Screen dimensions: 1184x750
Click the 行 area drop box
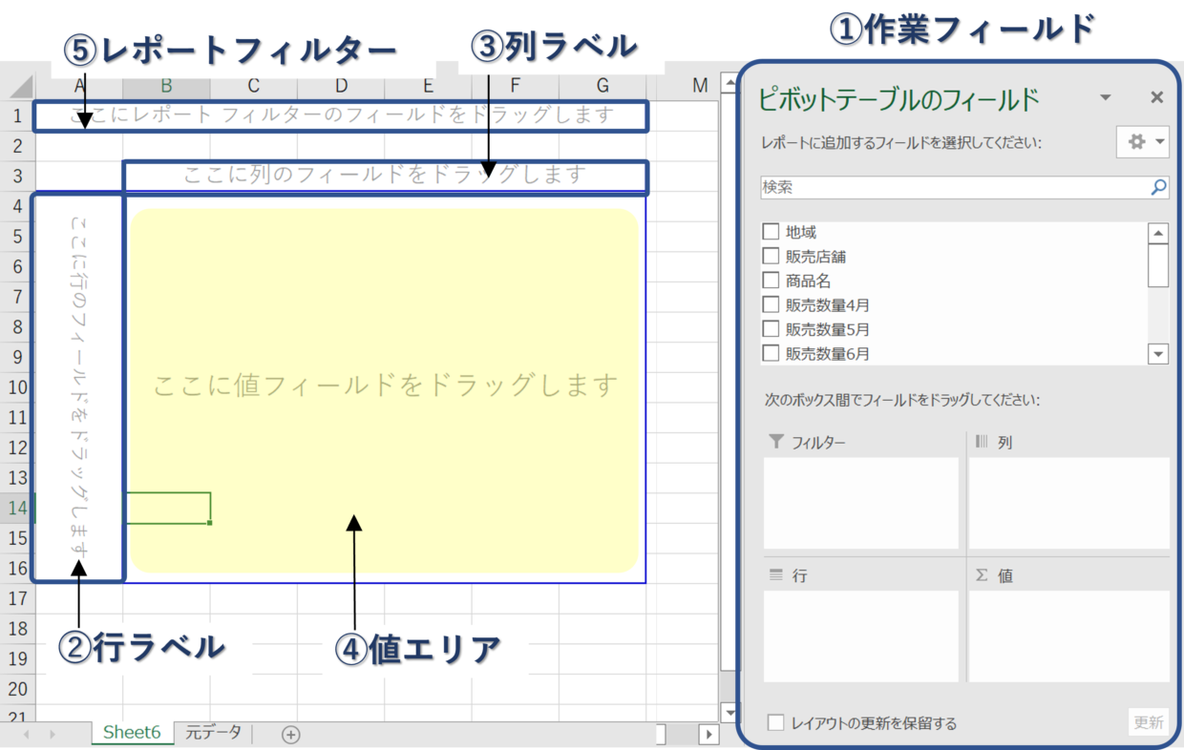pos(860,635)
